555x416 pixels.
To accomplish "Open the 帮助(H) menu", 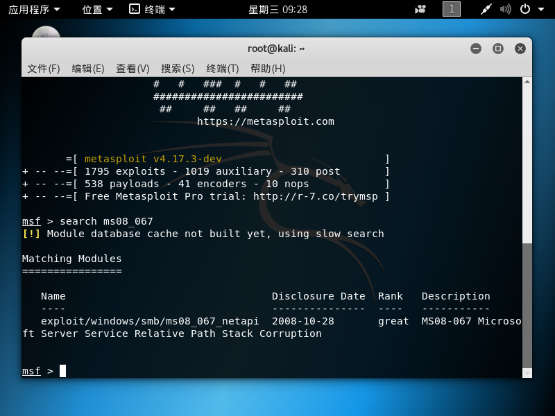I will point(268,68).
